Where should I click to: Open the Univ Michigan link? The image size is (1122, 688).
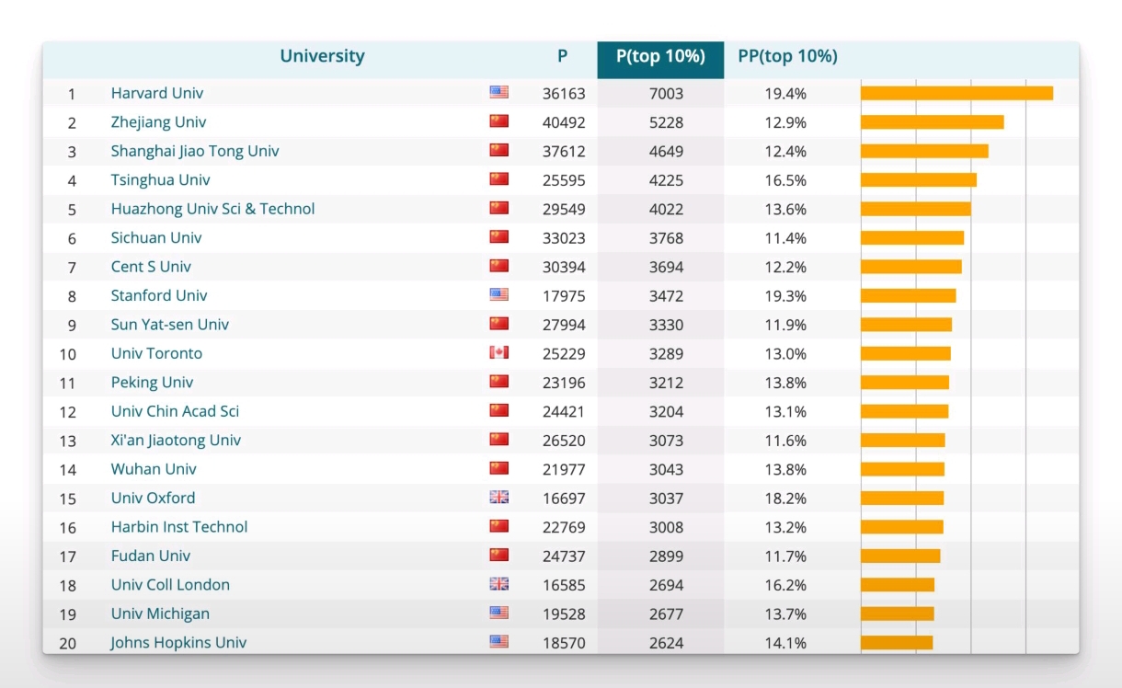pos(160,613)
